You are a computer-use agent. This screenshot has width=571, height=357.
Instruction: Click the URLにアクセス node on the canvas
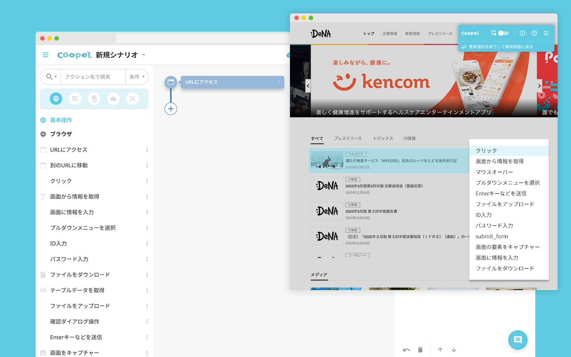tap(232, 82)
